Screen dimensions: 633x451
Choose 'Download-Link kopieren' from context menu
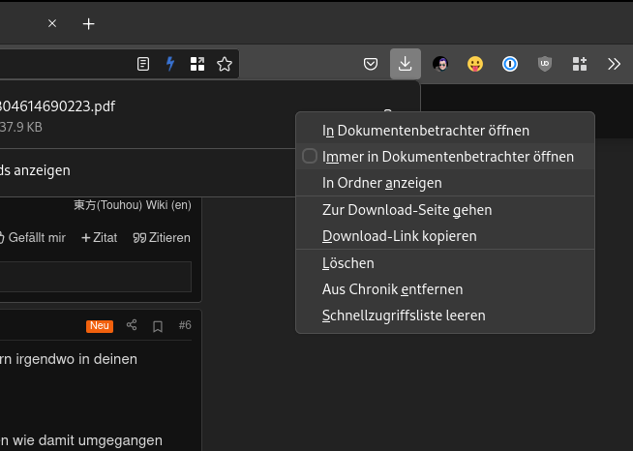(399, 236)
